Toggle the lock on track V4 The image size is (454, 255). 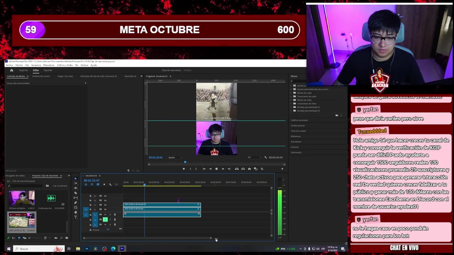click(90, 196)
